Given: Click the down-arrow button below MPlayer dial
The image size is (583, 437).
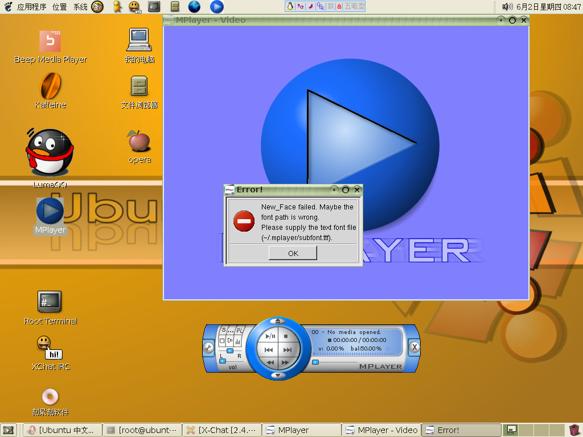Looking at the screenshot, I should [278, 376].
